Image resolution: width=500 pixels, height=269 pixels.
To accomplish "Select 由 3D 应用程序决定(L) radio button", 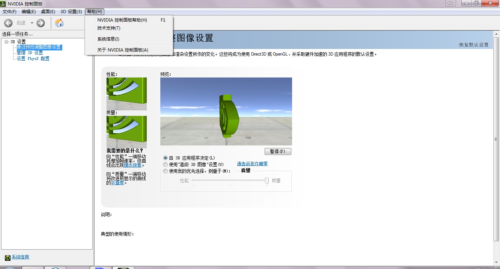I will click(x=165, y=158).
